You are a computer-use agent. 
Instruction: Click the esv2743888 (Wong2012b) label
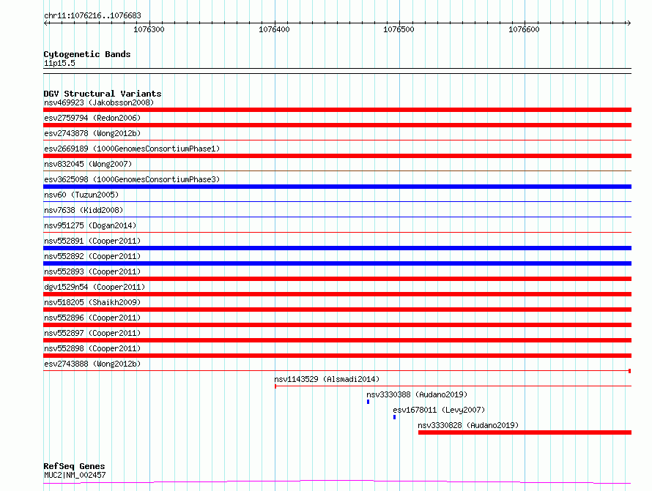(x=92, y=364)
